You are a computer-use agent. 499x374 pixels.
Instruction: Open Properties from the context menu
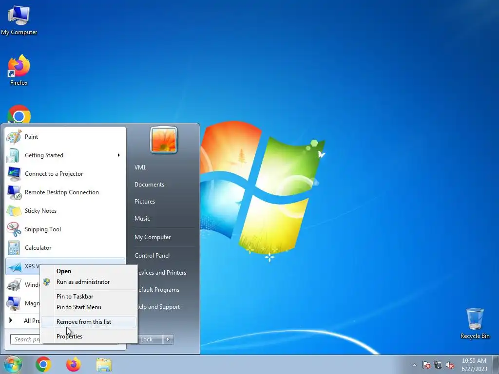89,337
